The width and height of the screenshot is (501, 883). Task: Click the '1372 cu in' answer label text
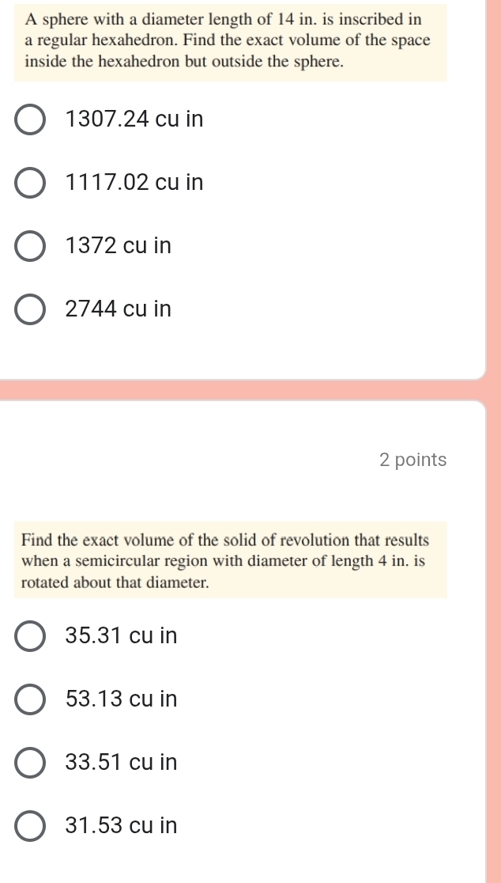[x=118, y=246]
